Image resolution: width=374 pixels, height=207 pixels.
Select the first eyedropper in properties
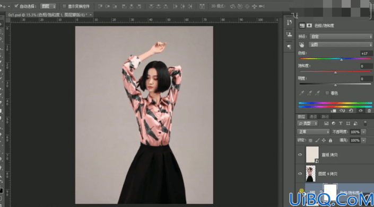pyautogui.click(x=302, y=93)
